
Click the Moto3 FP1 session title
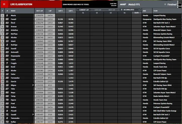click(x=134, y=5)
